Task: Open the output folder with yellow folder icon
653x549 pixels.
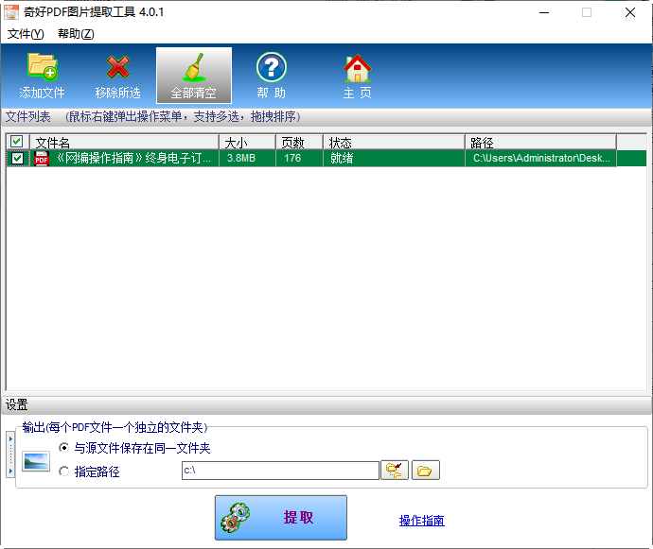Action: 426,471
